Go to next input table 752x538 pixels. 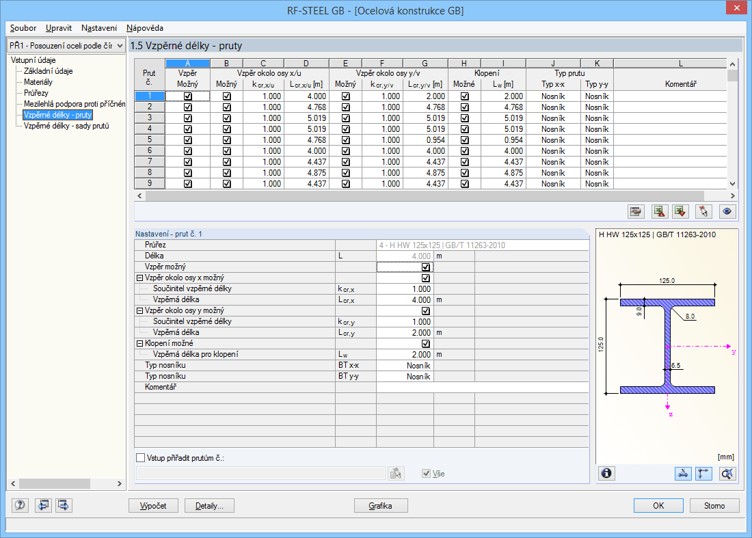[x=64, y=505]
